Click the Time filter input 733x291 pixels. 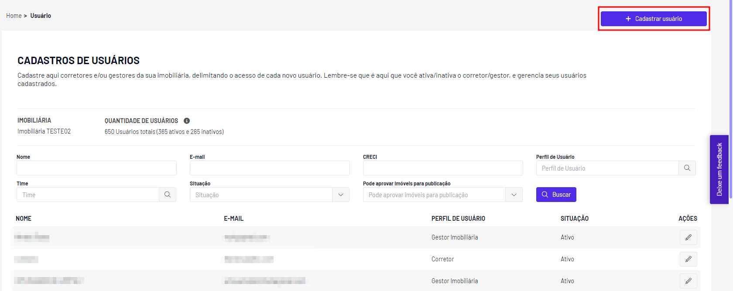88,195
